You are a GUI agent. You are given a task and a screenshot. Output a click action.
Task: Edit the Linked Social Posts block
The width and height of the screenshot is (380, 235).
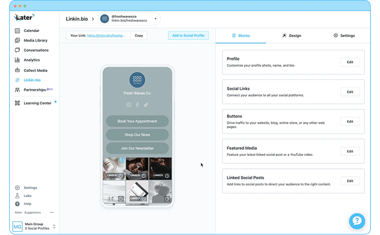click(350, 181)
